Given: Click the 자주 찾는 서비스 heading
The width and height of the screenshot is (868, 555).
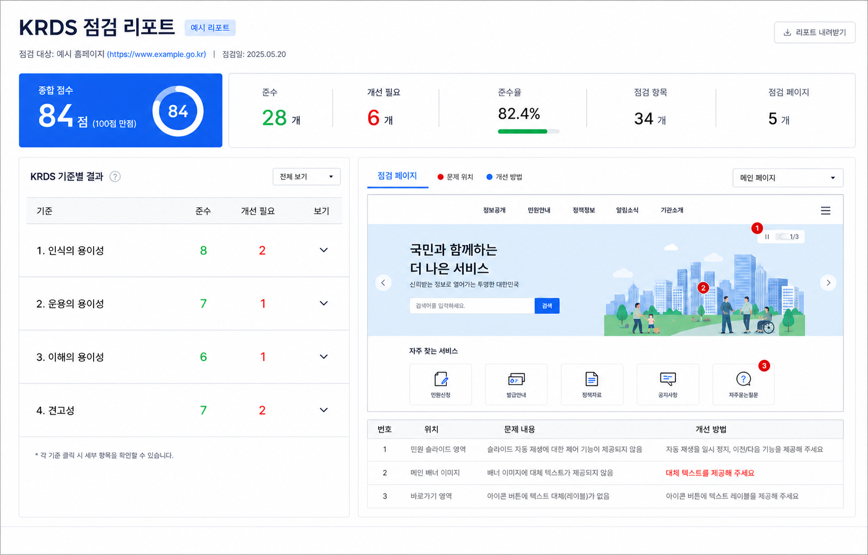Looking at the screenshot, I should 433,351.
